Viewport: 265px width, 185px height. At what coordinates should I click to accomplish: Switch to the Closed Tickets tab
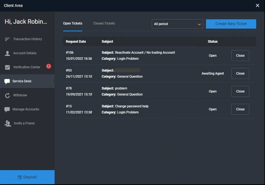(x=104, y=23)
